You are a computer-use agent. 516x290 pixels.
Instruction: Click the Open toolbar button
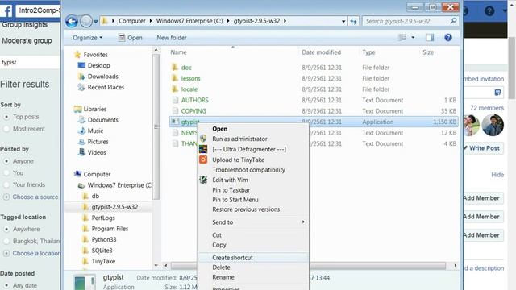point(131,38)
